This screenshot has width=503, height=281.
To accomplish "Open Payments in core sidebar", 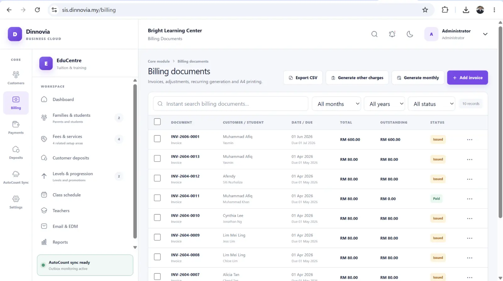I will point(16,127).
